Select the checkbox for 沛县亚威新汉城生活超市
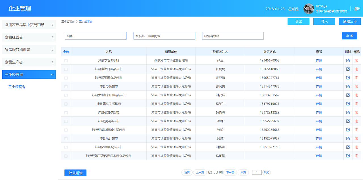This screenshot has height=180, width=363. pos(66,130)
